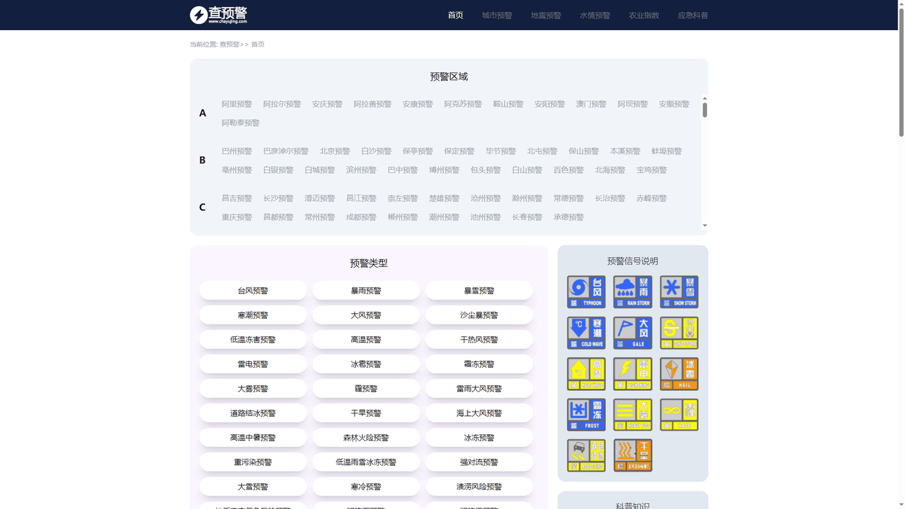
Task: Select the 森林火险预警 type button
Action: (366, 437)
